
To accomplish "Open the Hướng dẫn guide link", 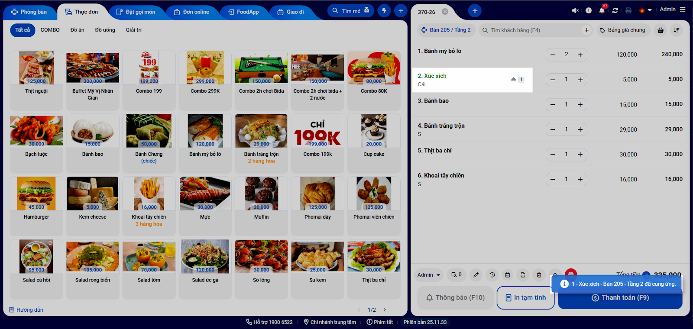I will [x=26, y=310].
